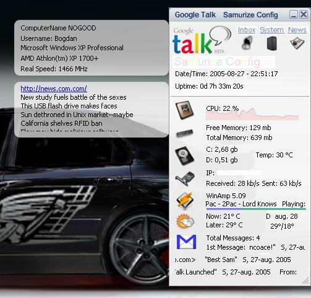Click the CPU usage graph

[x=252, y=114]
